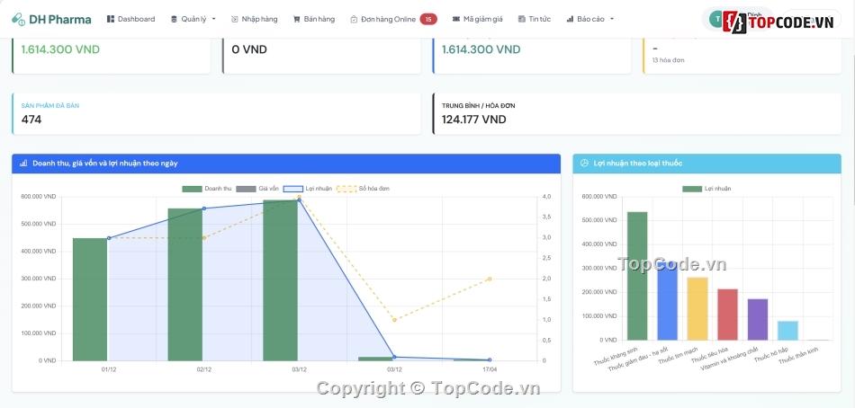
Task: Click the Thuốc giảm đau - hạ sốt axis label
Action: [x=639, y=359]
